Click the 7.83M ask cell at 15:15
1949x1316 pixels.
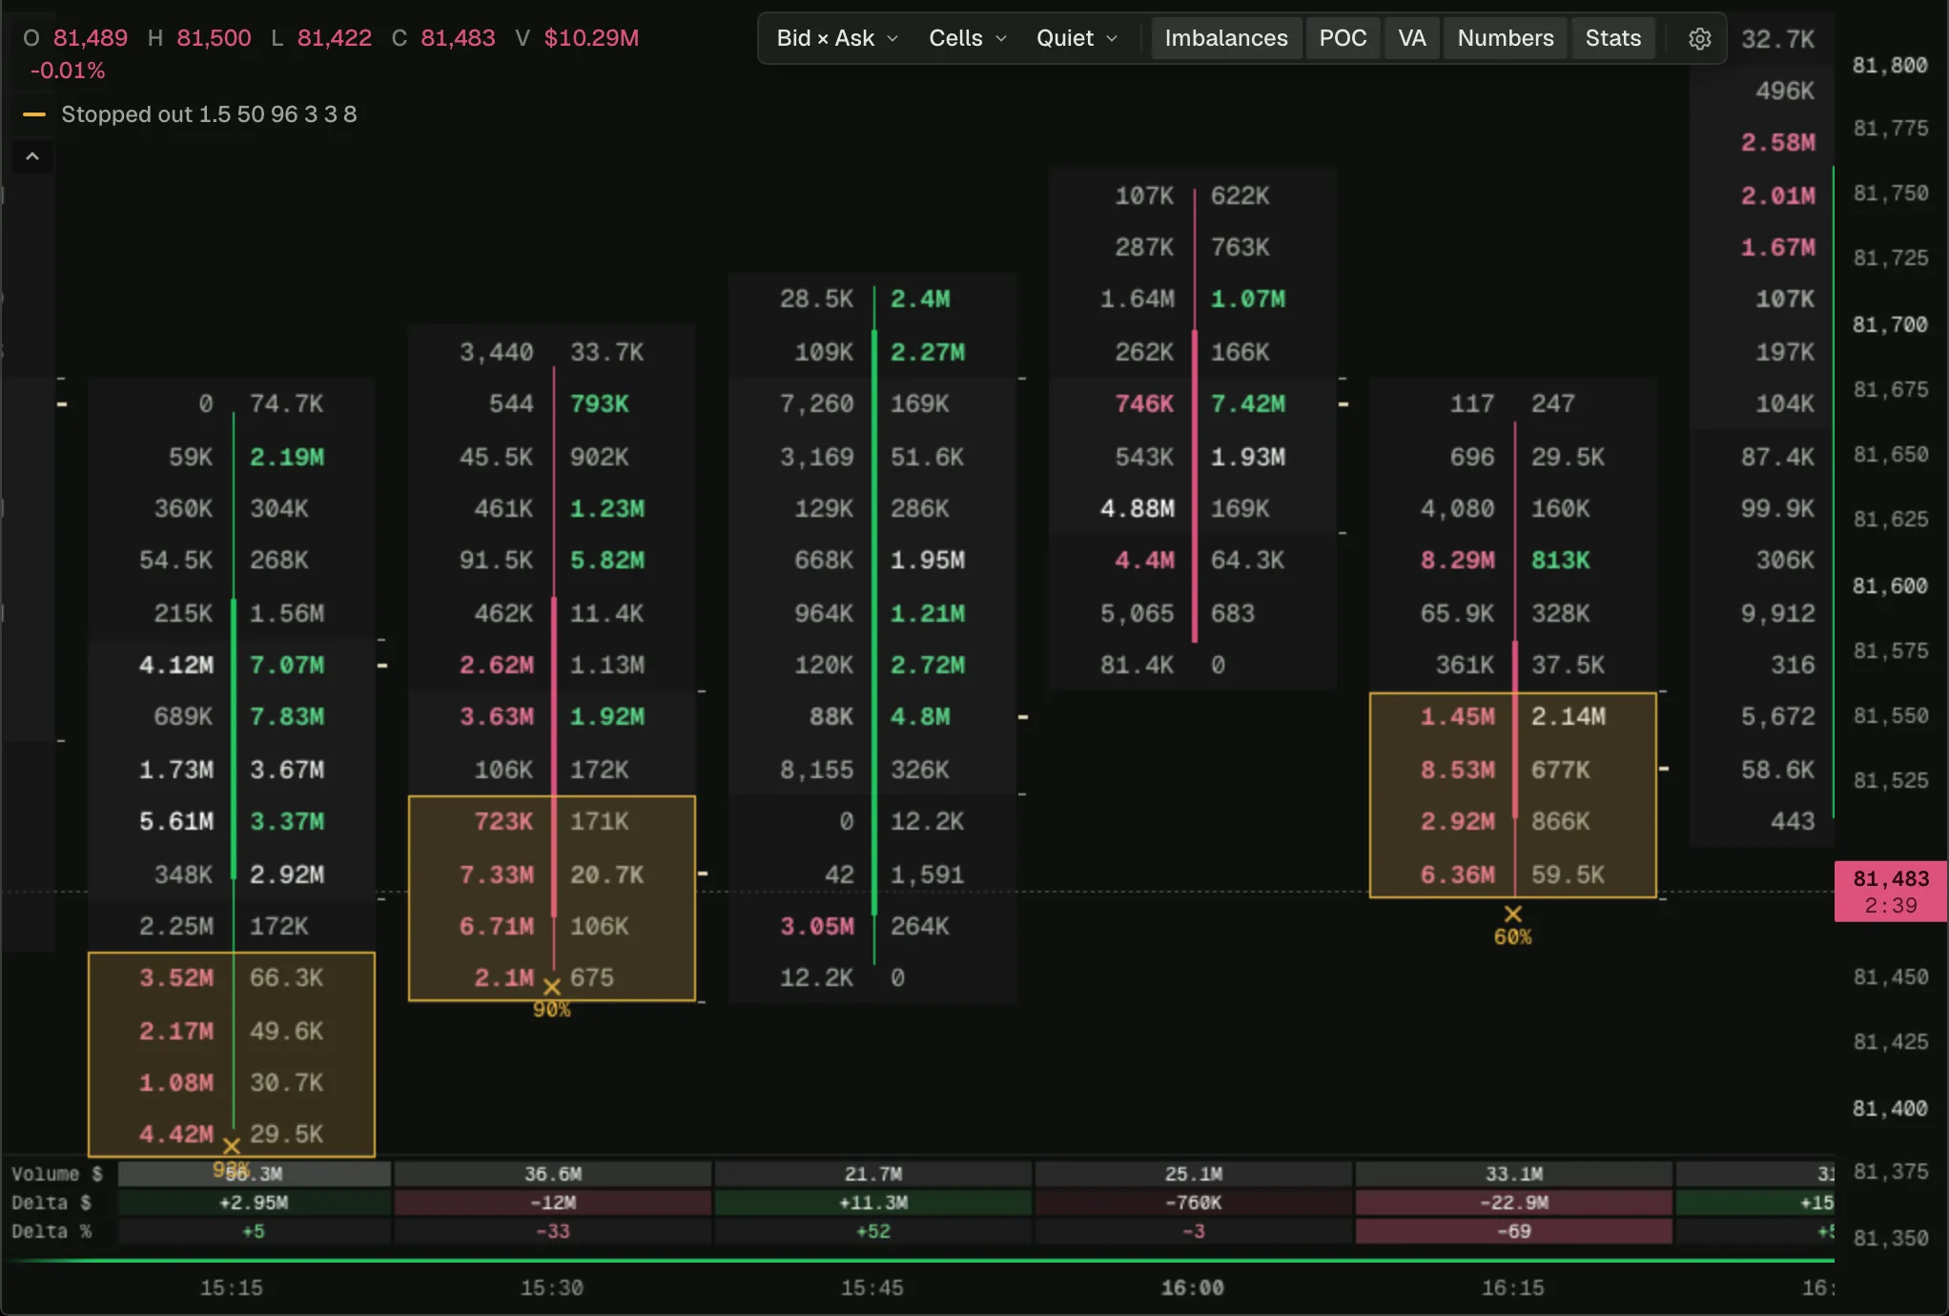click(x=286, y=717)
